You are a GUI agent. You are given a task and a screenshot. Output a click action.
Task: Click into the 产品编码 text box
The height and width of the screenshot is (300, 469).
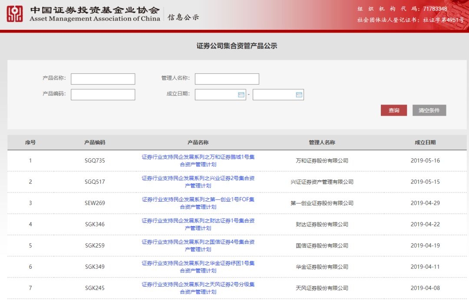(x=103, y=95)
